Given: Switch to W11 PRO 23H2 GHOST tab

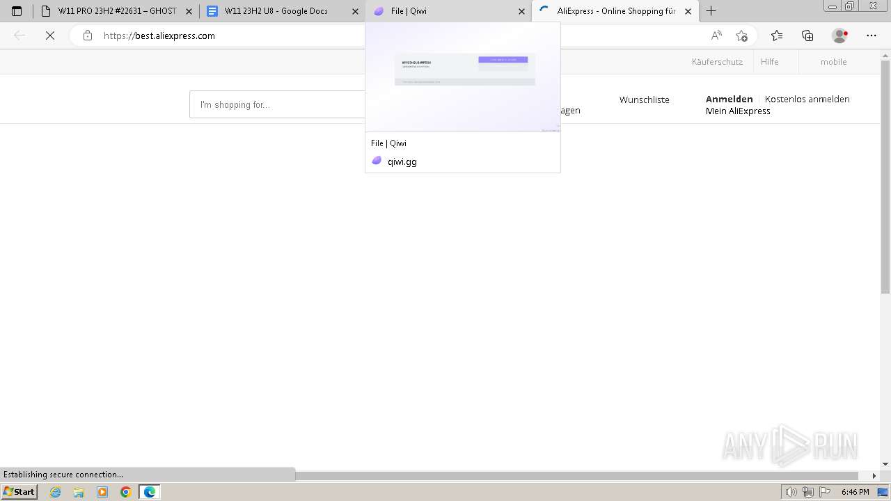Looking at the screenshot, I should 116,11.
